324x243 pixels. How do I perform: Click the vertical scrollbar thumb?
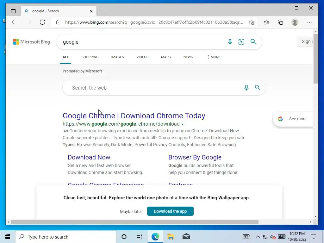pos(315,59)
